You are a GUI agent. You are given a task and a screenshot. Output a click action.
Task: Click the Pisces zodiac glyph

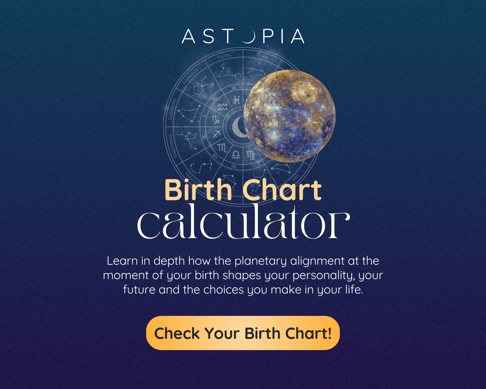tap(236, 100)
